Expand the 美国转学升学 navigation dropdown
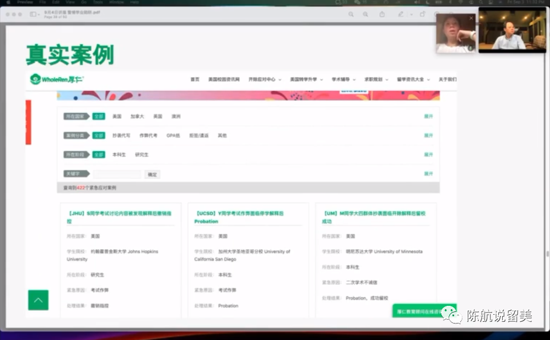Viewport: 550px width, 340px height. coord(306,79)
